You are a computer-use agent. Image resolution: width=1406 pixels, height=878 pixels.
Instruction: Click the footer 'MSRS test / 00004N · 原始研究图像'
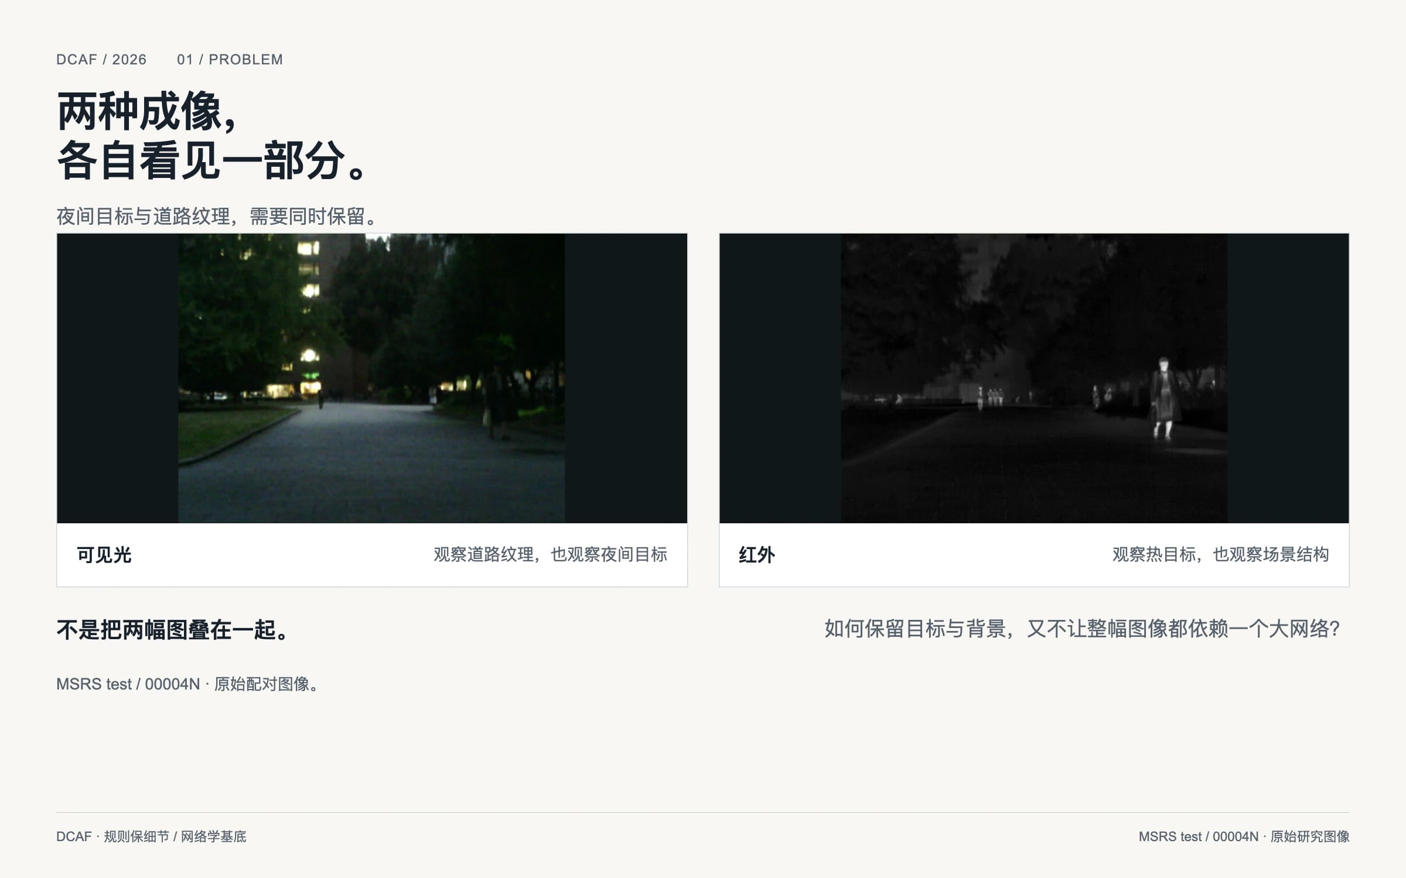click(1244, 836)
